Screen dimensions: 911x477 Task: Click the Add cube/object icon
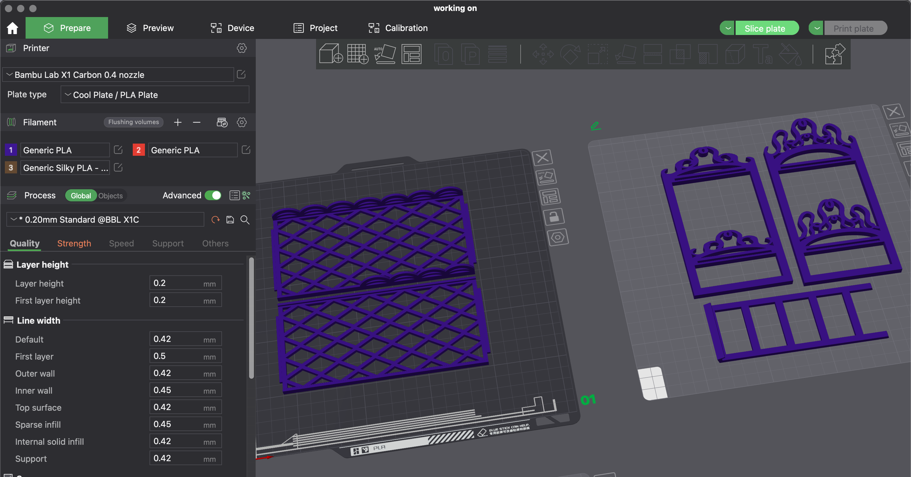(331, 54)
